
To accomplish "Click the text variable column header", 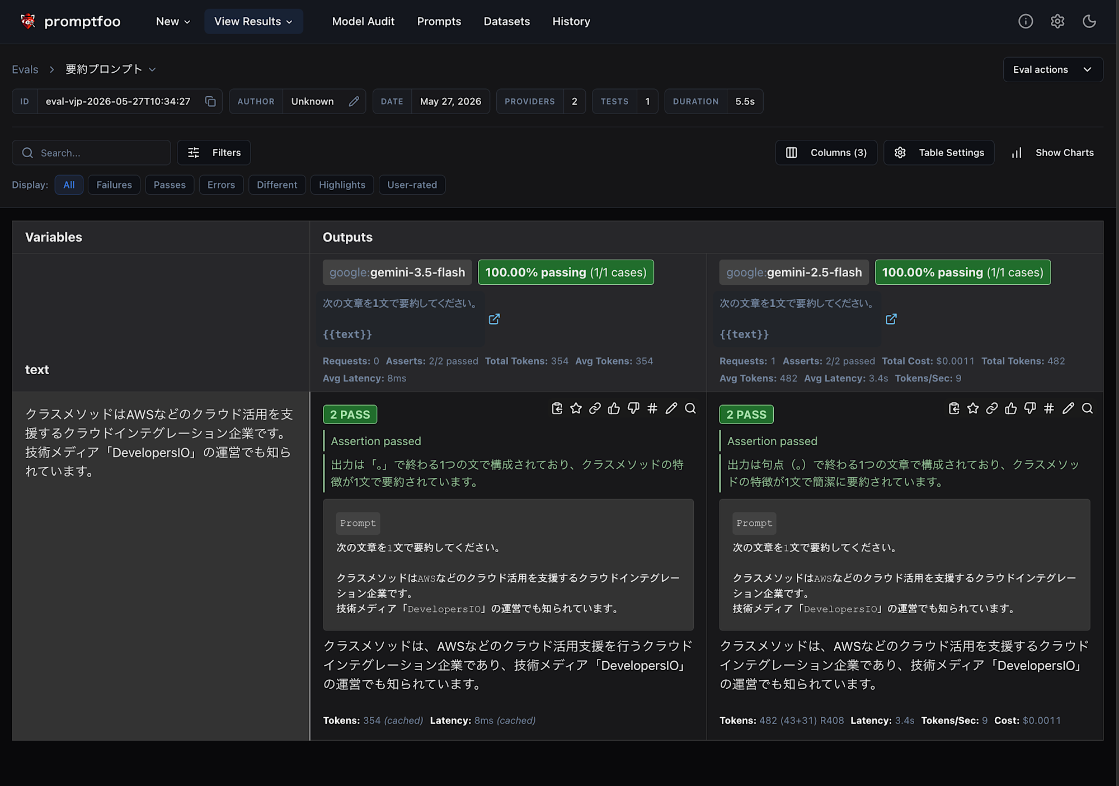I will 37,370.
